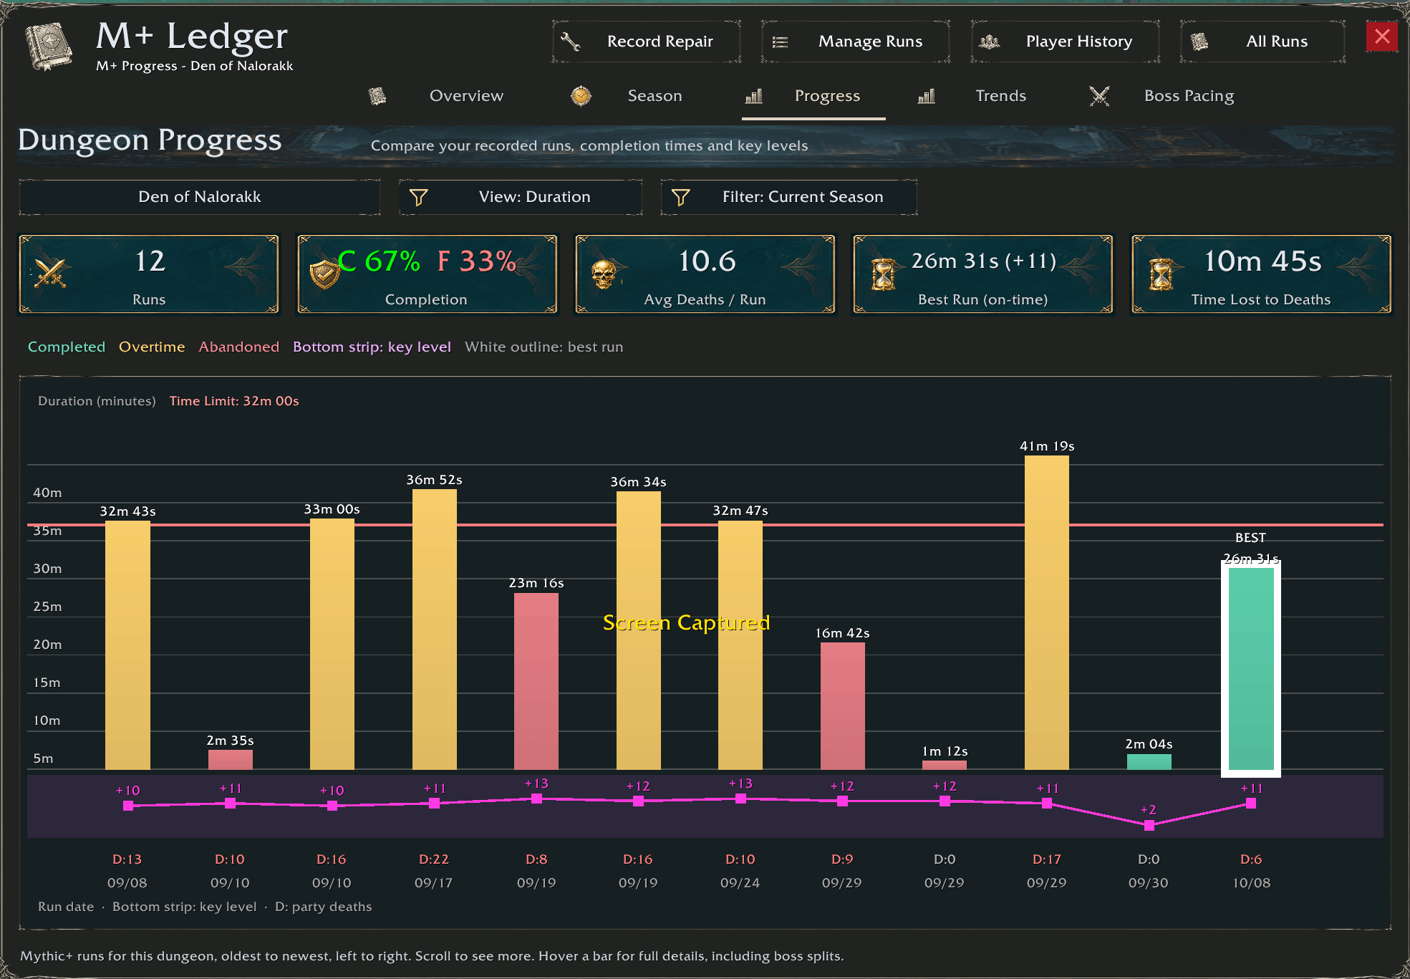This screenshot has width=1410, height=979.
Task: Click the Trends tab chart icon
Action: [927, 96]
